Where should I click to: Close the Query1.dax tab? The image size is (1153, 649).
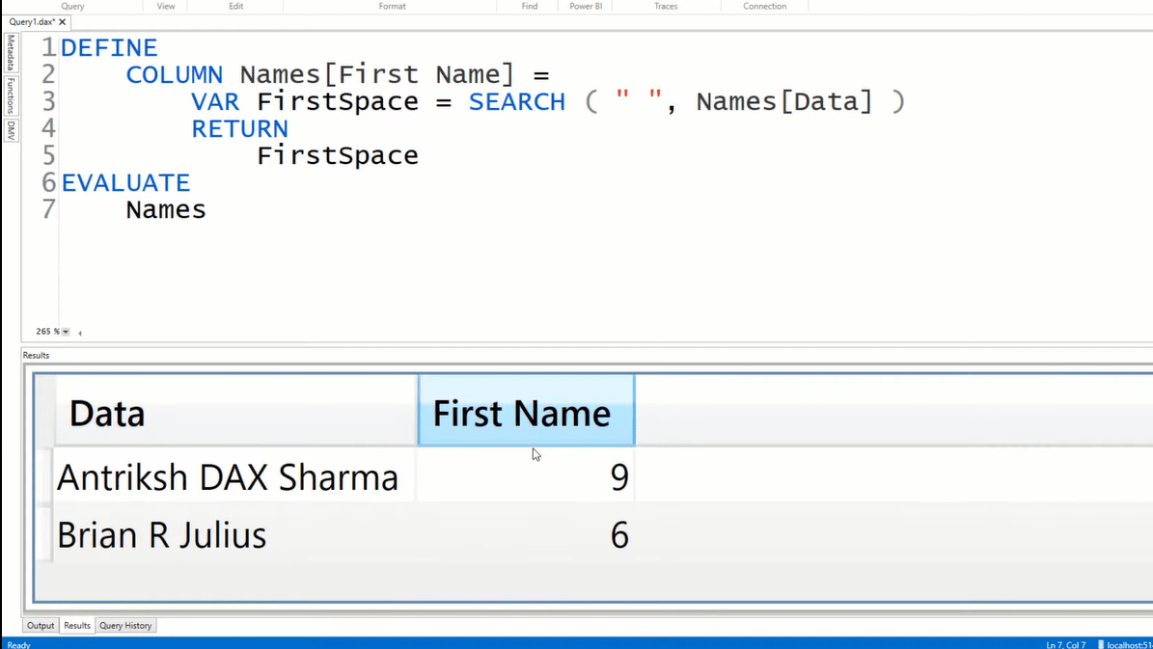63,22
